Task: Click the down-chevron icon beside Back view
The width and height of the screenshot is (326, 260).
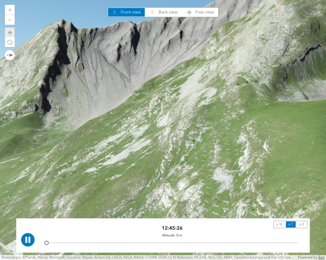Action: click(x=152, y=12)
